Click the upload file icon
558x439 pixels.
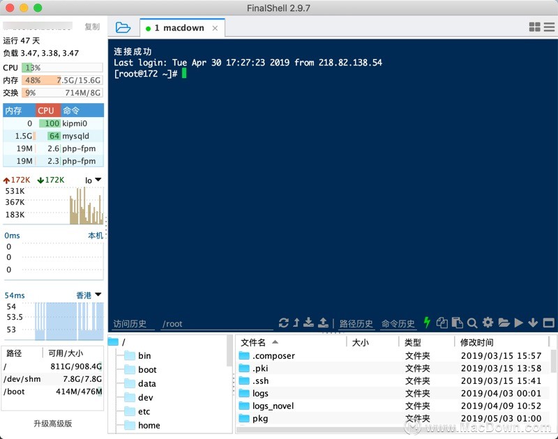coord(323,323)
